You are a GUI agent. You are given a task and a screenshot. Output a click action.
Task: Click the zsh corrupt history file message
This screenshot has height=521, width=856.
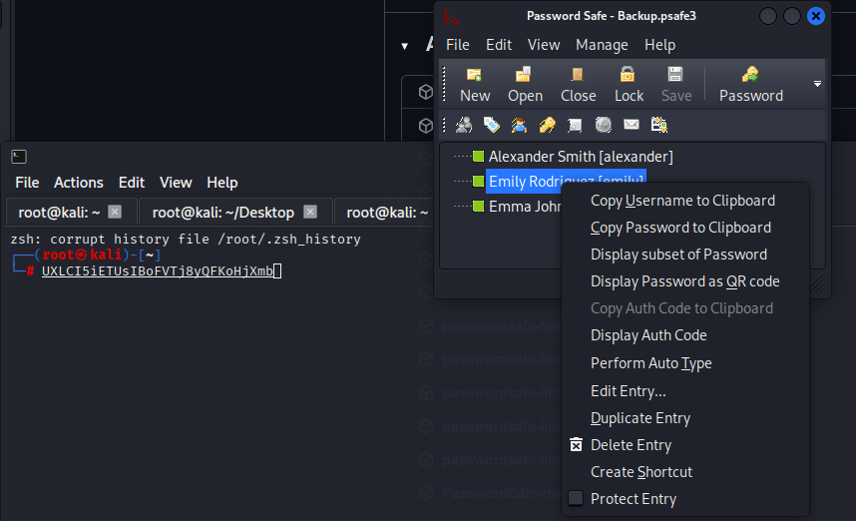[x=186, y=240]
